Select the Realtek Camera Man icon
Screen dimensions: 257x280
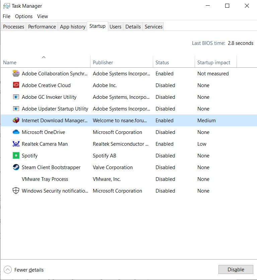pos(16,144)
